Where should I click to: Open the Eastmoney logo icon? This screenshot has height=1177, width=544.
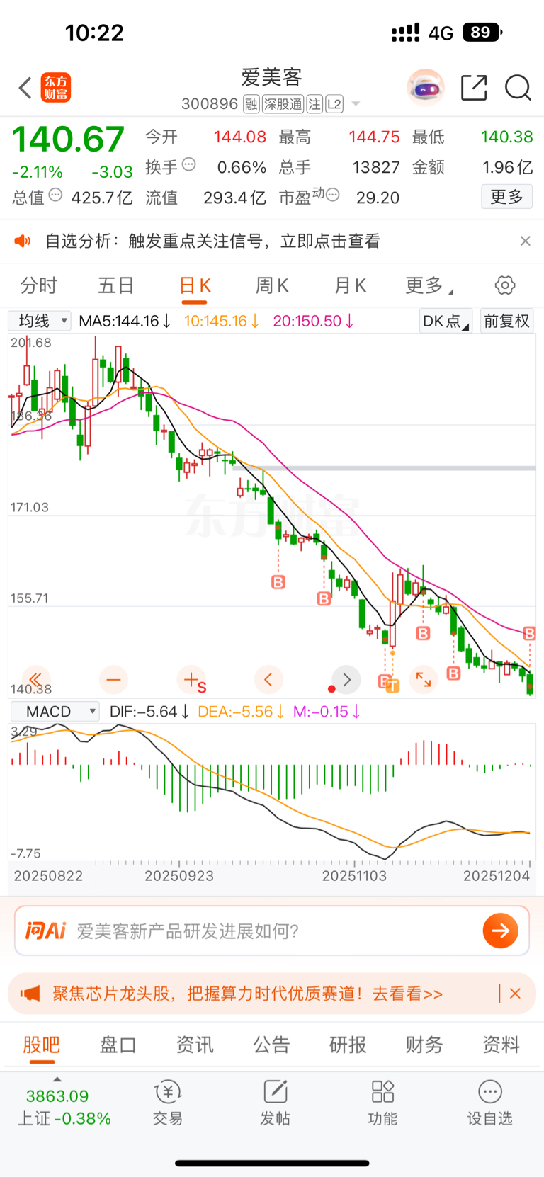coord(56,88)
